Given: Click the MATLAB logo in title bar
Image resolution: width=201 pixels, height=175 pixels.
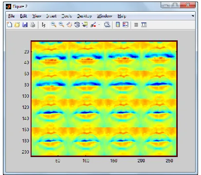Looking at the screenshot, I should (x=8, y=7).
